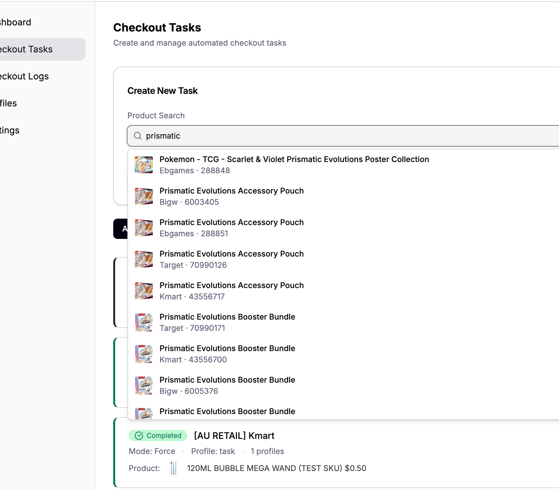
Task: Click the bubble wand product icon
Action: [x=173, y=468]
